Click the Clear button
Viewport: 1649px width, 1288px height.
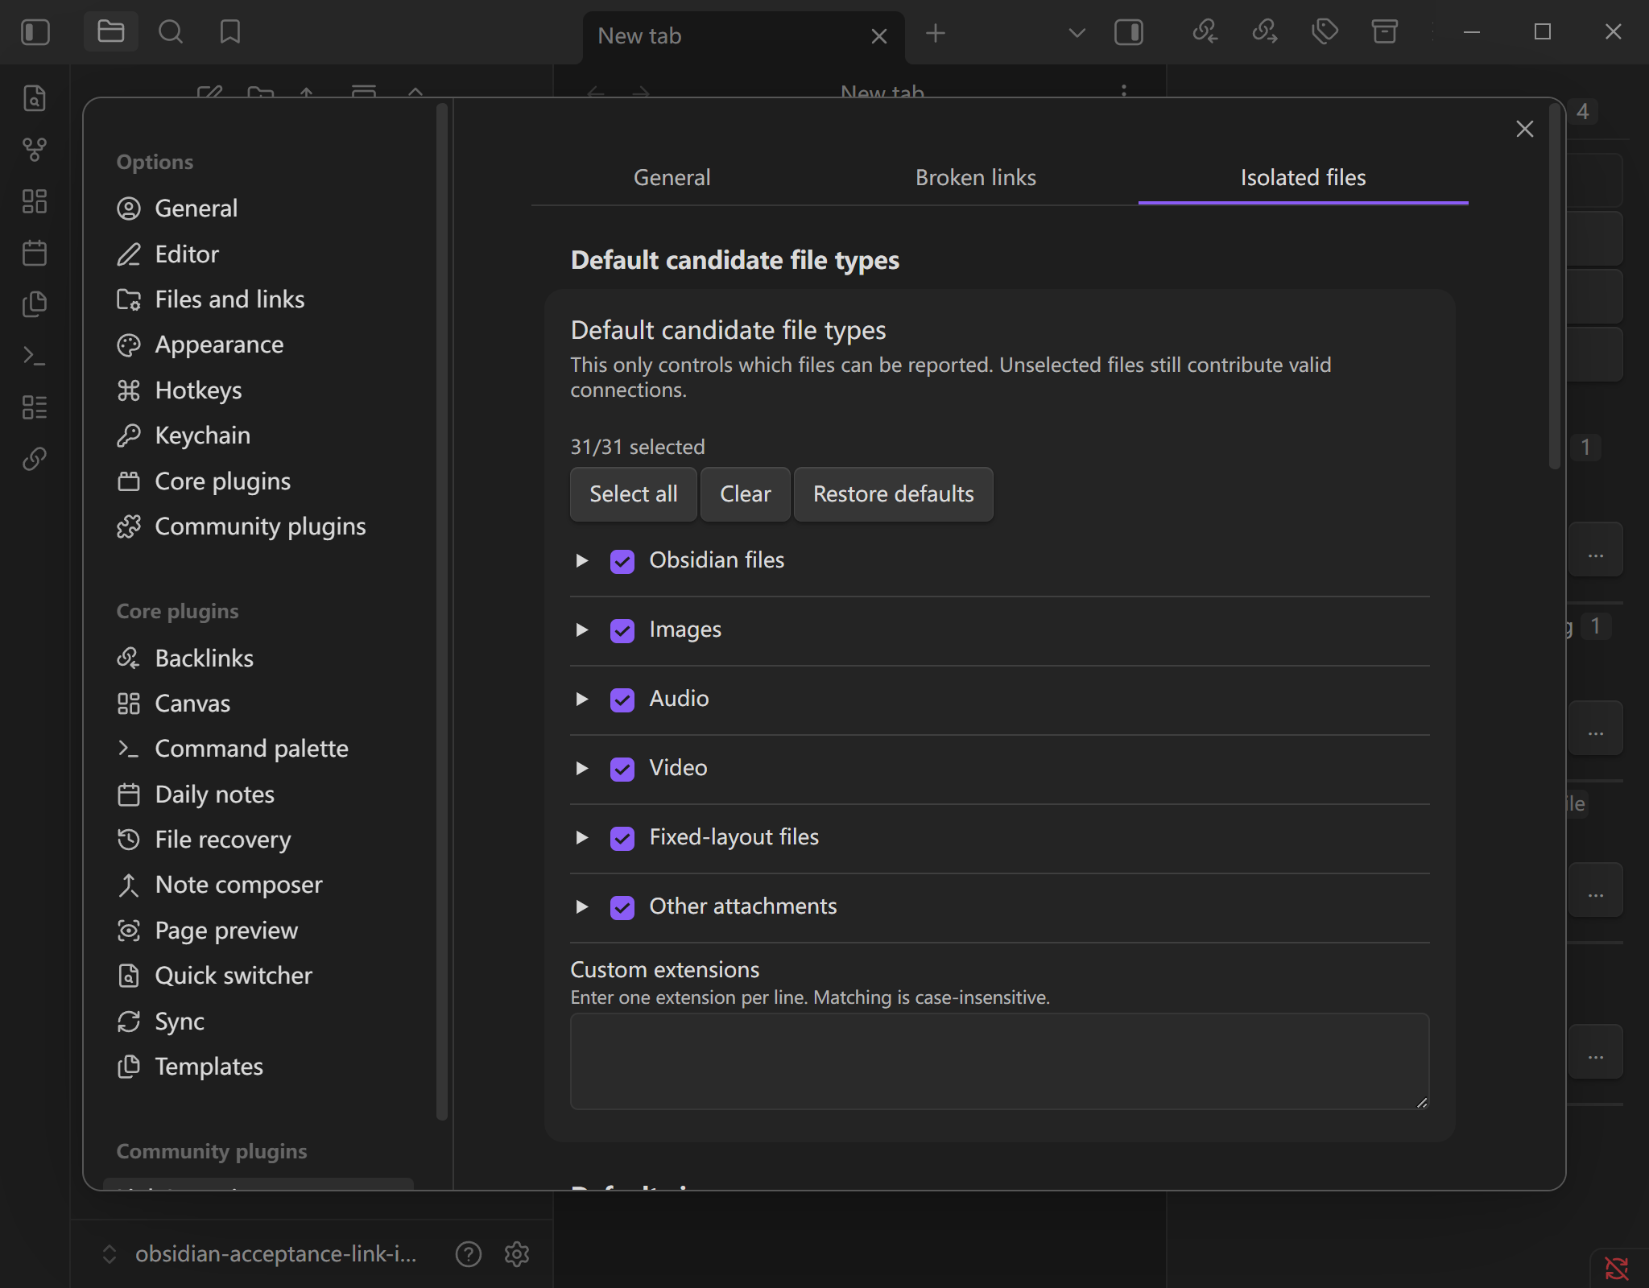click(x=746, y=494)
